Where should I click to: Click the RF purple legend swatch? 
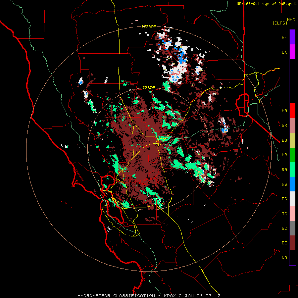point(292,37)
